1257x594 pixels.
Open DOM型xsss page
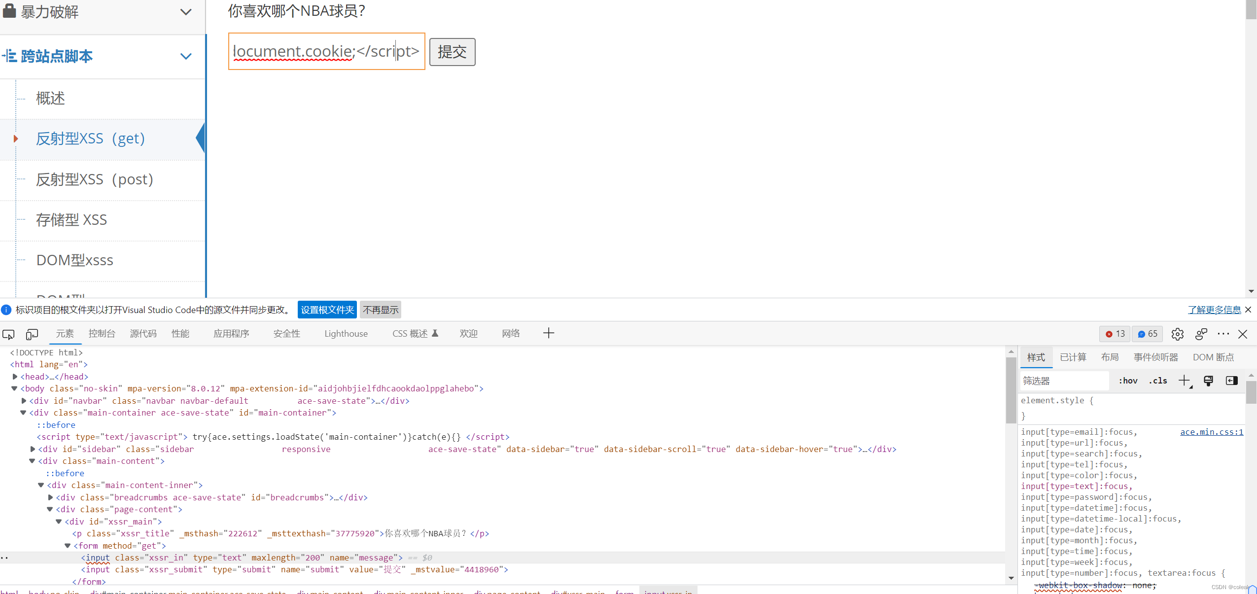75,260
